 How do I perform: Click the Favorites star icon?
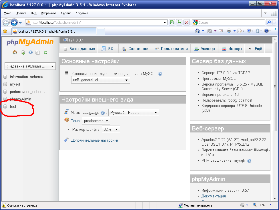[x=5, y=31]
